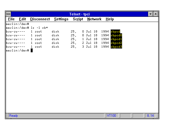Click the Ready status bar text

pyautogui.click(x=14, y=116)
